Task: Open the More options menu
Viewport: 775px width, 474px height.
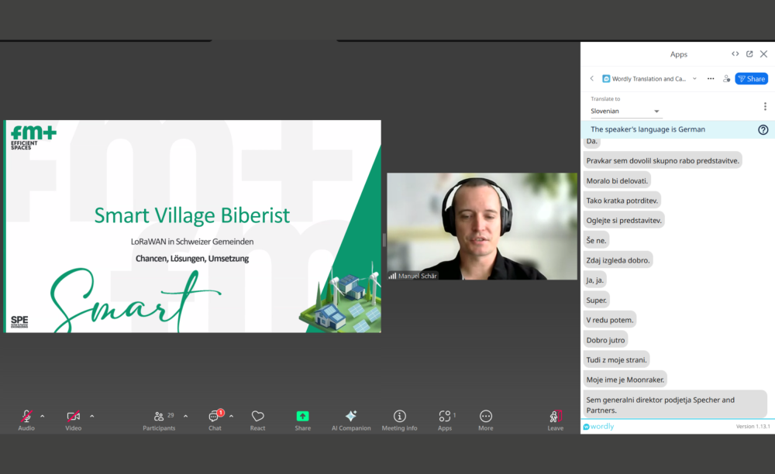Action: point(486,421)
